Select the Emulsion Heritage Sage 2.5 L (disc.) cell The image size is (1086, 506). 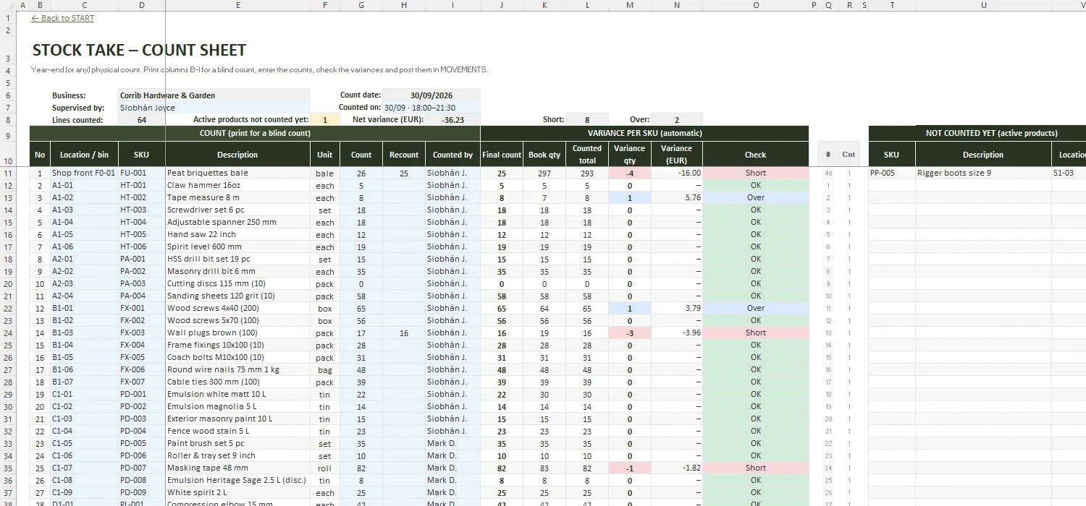click(238, 481)
